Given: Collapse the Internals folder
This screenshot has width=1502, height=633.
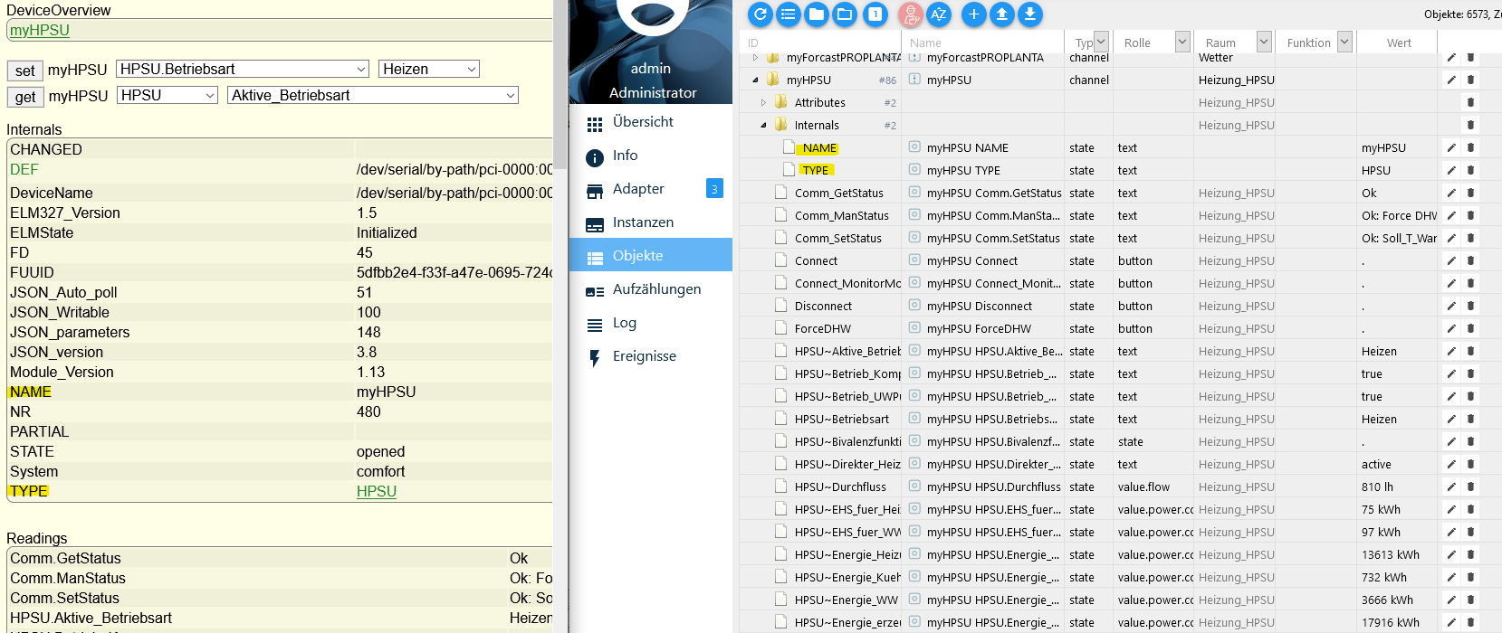Looking at the screenshot, I should click(763, 125).
